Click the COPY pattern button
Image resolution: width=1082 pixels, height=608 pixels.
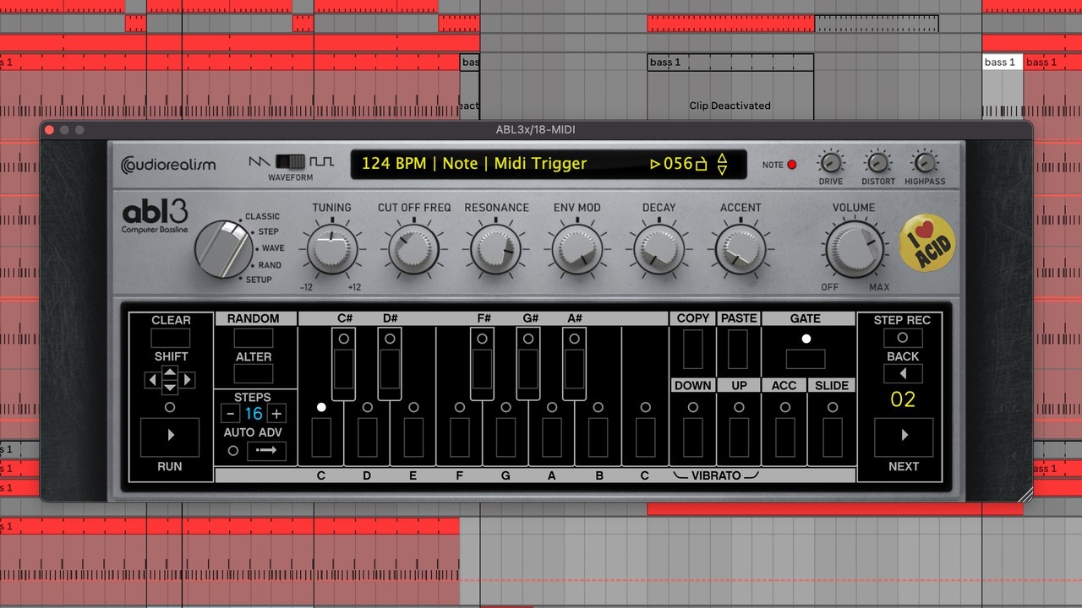coord(693,349)
